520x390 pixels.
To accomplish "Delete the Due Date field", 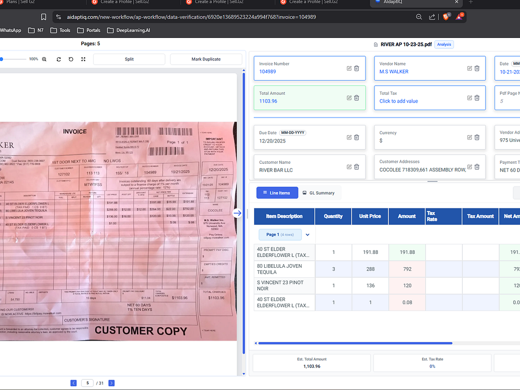I will [357, 137].
